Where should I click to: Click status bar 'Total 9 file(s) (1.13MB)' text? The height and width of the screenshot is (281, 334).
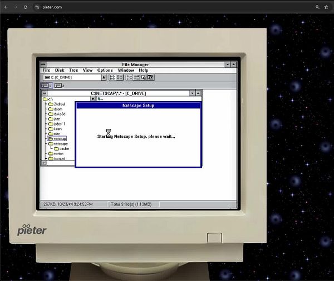click(x=131, y=204)
